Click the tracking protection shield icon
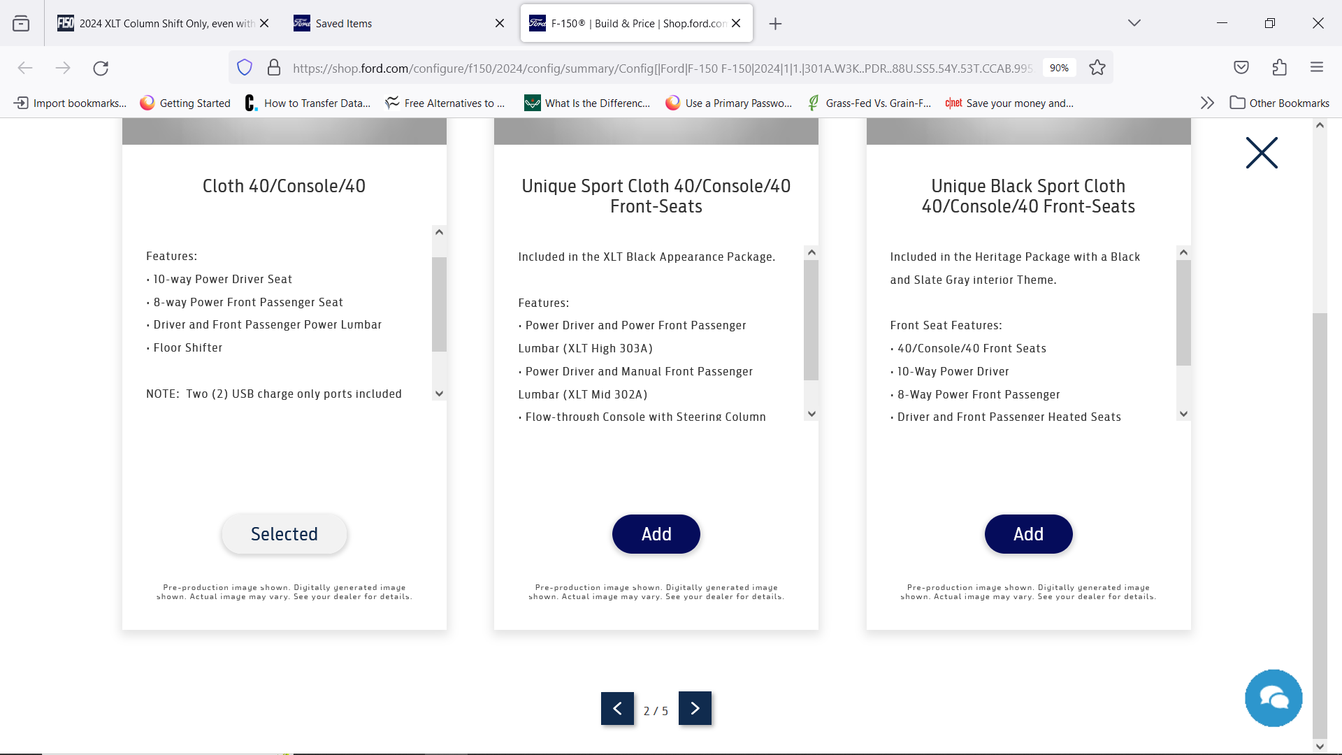This screenshot has height=755, width=1342. click(x=244, y=67)
